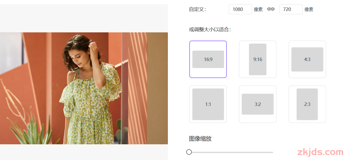Click the empty canvas strip above the photo

[x=84, y=18]
